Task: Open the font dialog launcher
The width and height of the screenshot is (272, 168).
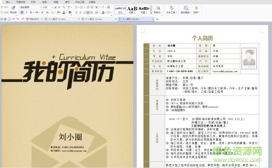Action: coord(71,15)
